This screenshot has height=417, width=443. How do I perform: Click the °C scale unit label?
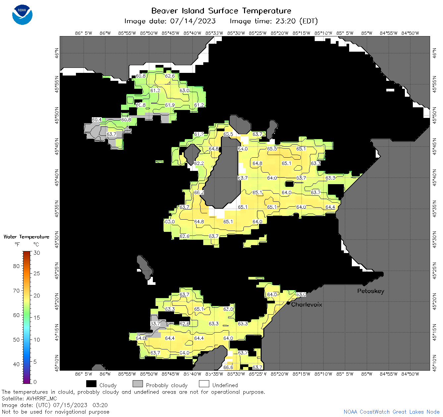pos(36,244)
